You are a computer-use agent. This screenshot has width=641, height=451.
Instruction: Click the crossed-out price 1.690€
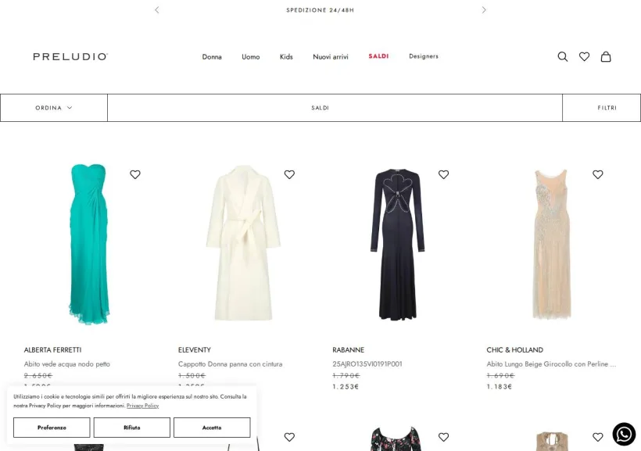point(500,375)
